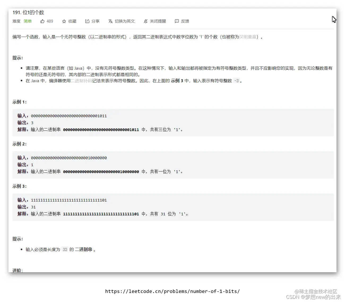The width and height of the screenshot is (345, 302).
Task: Like the problem with the thumbs-up icon
Action: [42, 21]
